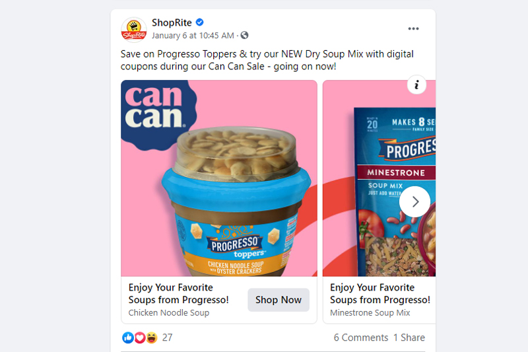Click the info icon on the carousel
528x352 pixels.
tap(416, 85)
